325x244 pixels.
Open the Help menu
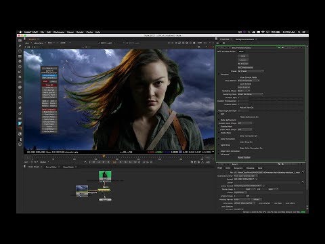[97, 32]
